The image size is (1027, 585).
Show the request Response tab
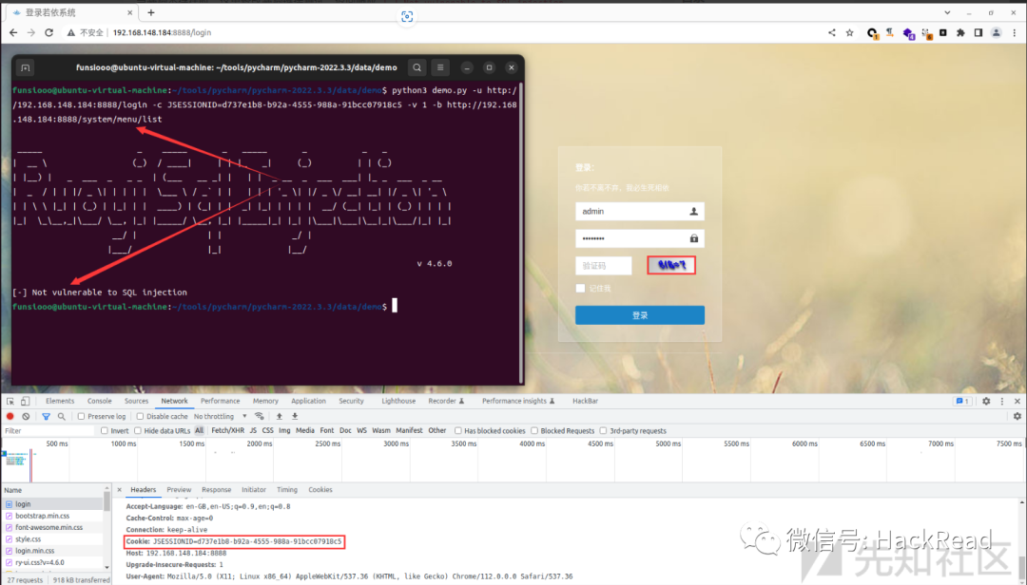pyautogui.click(x=216, y=489)
